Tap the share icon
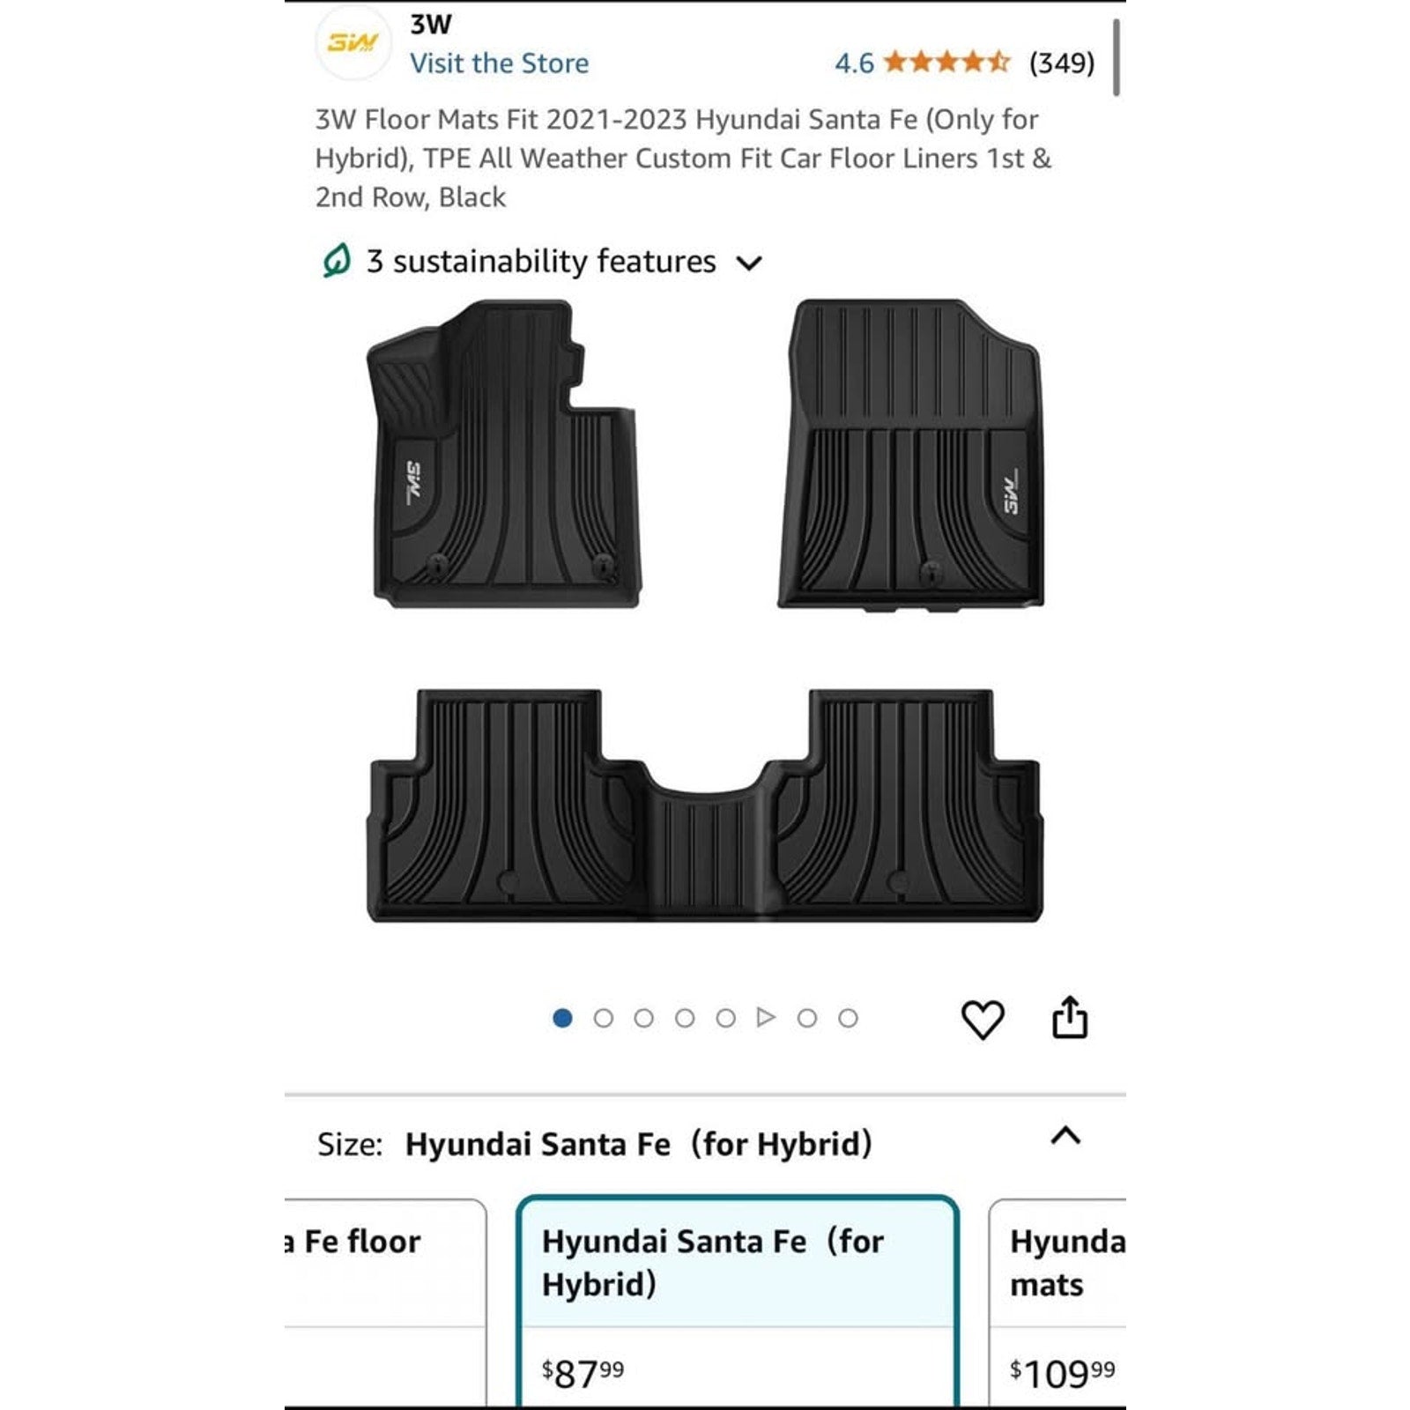 (x=1070, y=1018)
